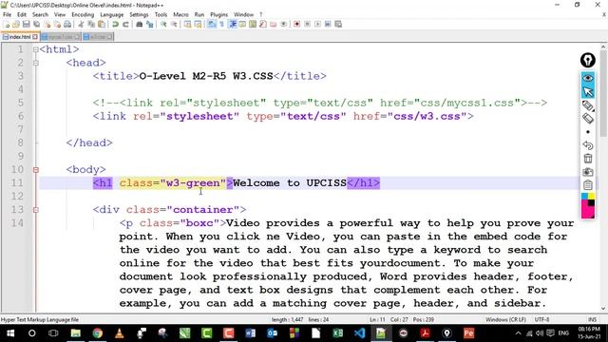Viewport: 608px width, 342px height.
Task: Cut the selection using the scissors icon
Action: coord(81,24)
